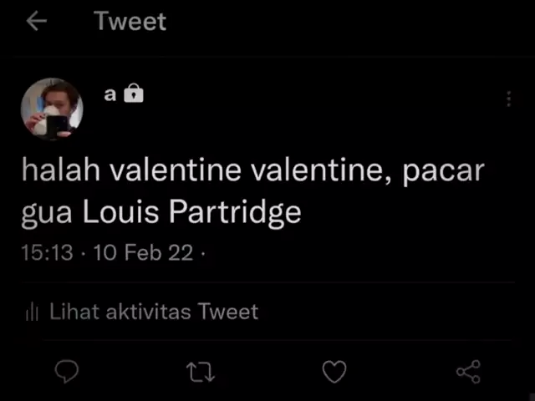The height and width of the screenshot is (401, 535).
Task: Open Lihat aktivitas Tweet link
Action: pyautogui.click(x=154, y=312)
